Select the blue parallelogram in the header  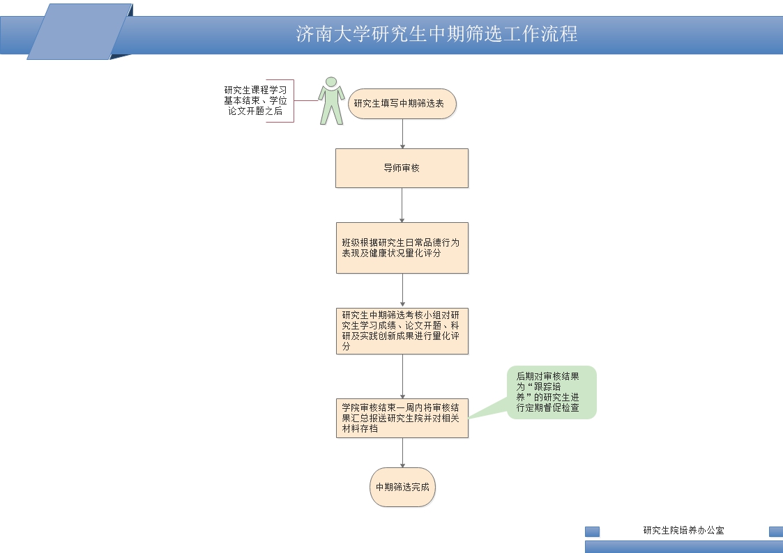[x=79, y=32]
